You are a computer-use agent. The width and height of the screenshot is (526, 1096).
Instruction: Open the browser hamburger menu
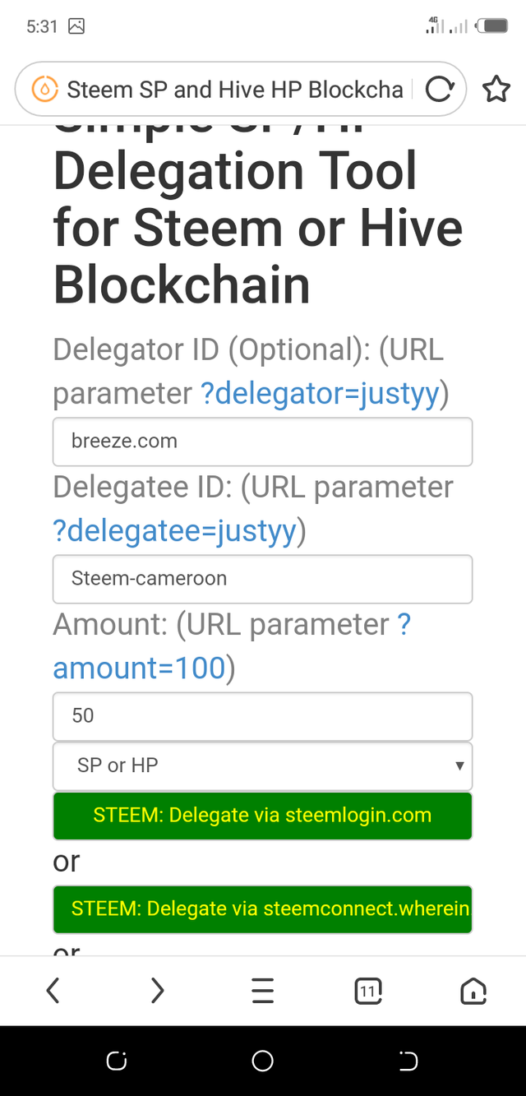click(x=262, y=991)
